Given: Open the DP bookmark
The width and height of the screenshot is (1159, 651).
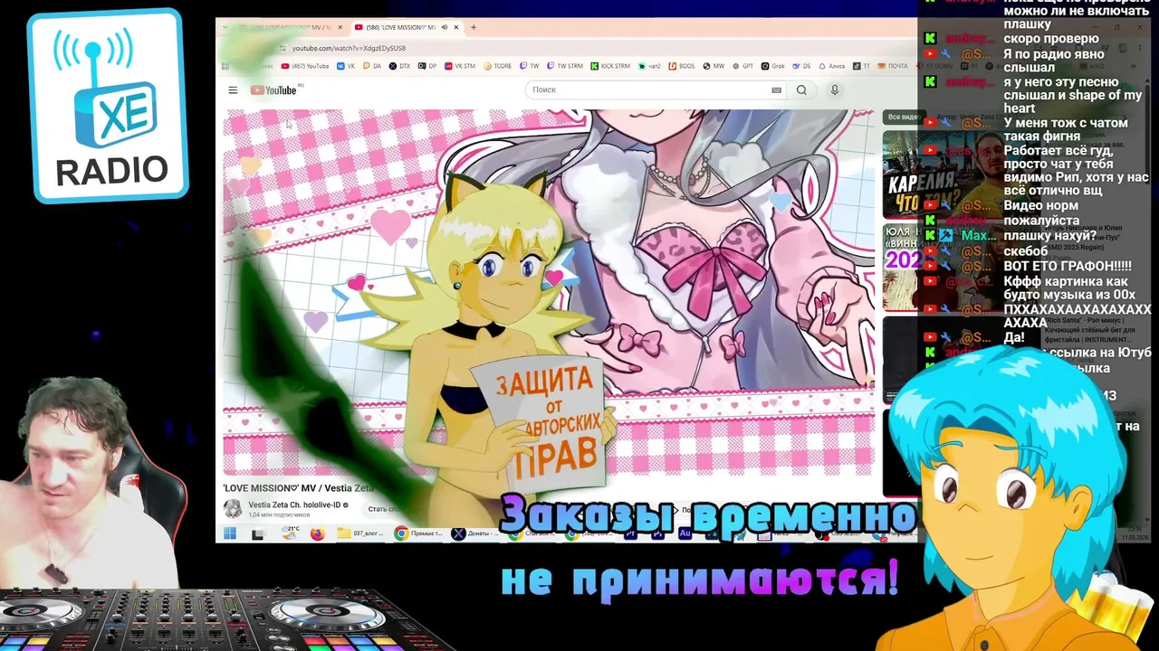Looking at the screenshot, I should [x=427, y=66].
